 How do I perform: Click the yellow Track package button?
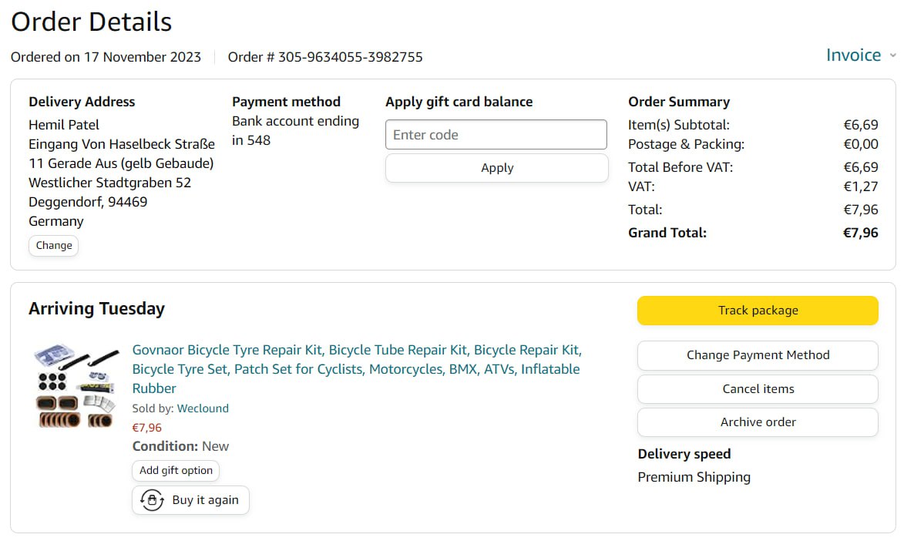758,311
